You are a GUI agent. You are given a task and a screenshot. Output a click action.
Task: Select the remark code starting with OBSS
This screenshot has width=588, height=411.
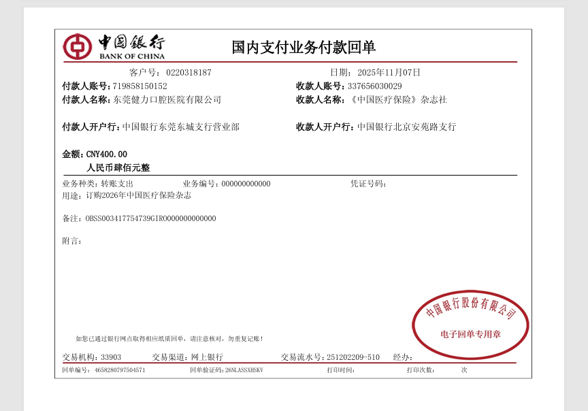(x=150, y=218)
